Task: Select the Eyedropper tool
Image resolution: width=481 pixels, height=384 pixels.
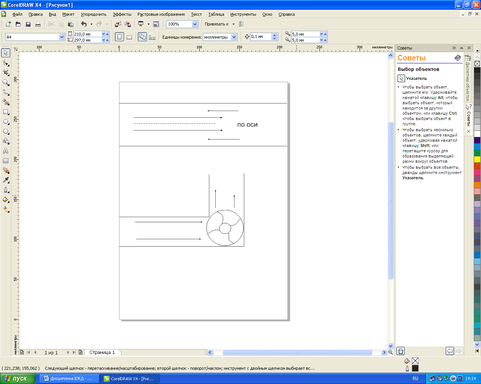Action: tap(6, 180)
